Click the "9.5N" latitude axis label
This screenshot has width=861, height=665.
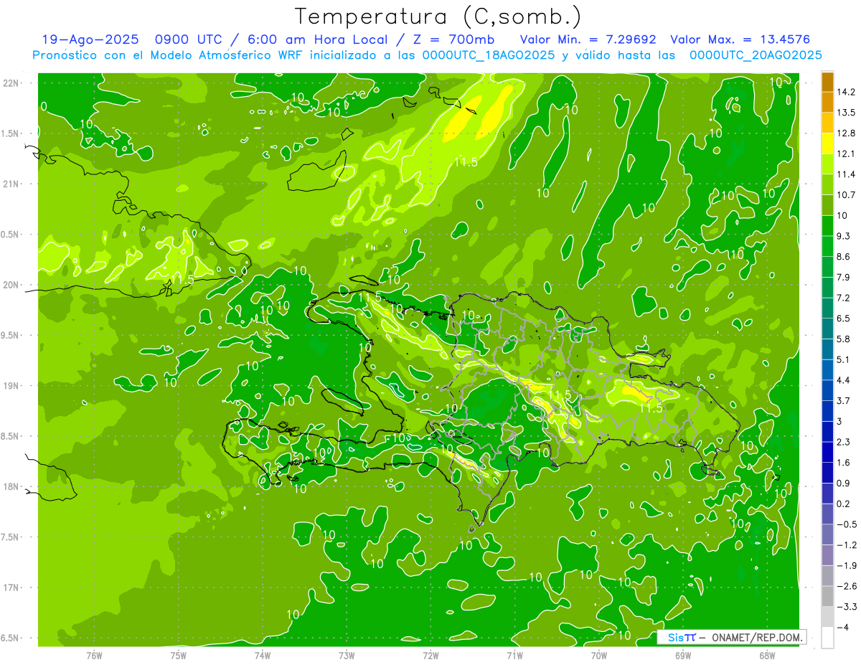point(9,335)
